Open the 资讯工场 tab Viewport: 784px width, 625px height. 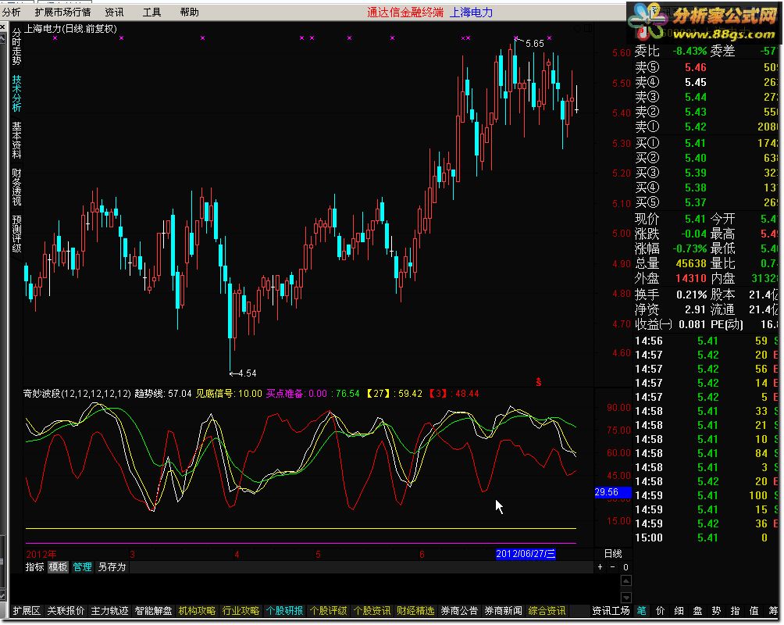pos(611,610)
